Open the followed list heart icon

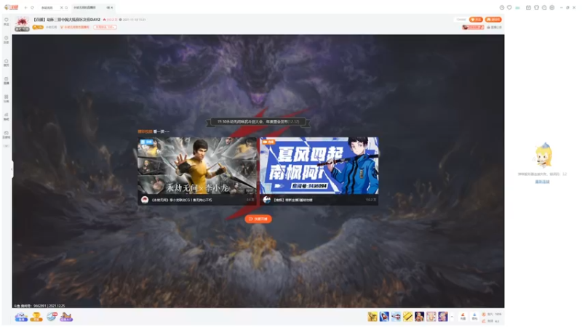[x=509, y=7]
